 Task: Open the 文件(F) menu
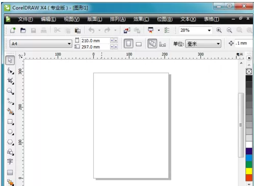click(x=26, y=19)
